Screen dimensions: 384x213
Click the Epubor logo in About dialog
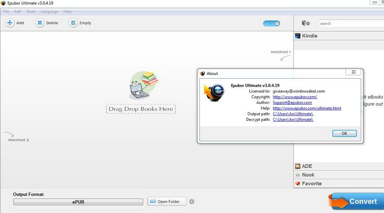coord(214,93)
